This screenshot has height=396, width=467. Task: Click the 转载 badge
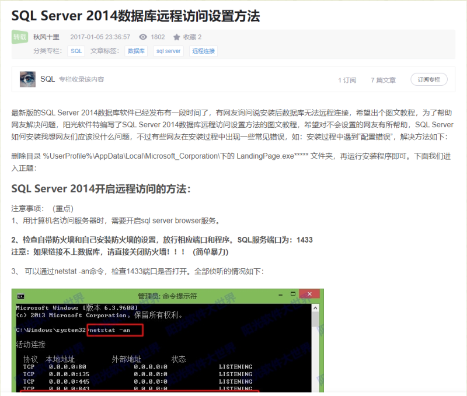(x=20, y=37)
